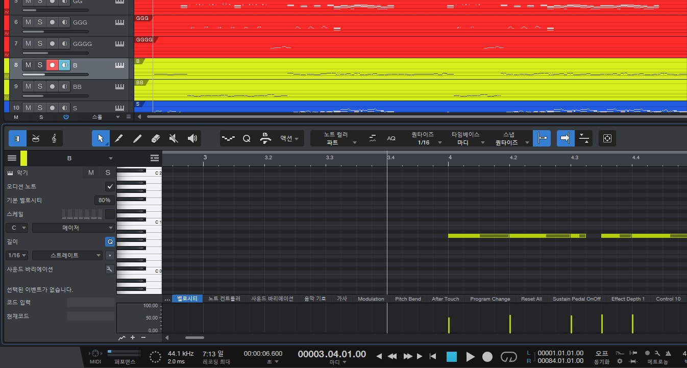Image resolution: width=687 pixels, height=368 pixels.
Task: Click the step-input wavy line icon
Action: tap(229, 138)
